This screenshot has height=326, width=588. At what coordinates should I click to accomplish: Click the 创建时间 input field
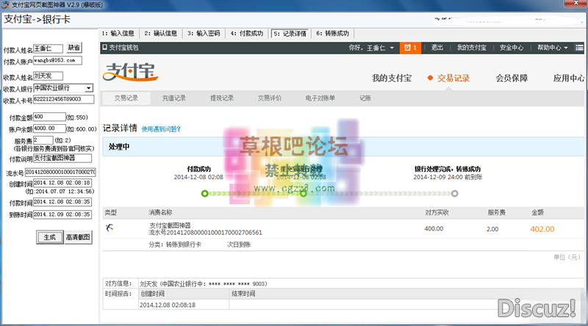coord(62,183)
